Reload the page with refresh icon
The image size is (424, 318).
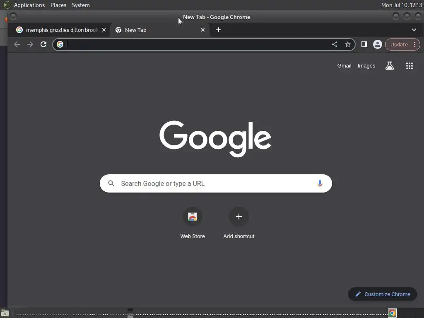(43, 44)
